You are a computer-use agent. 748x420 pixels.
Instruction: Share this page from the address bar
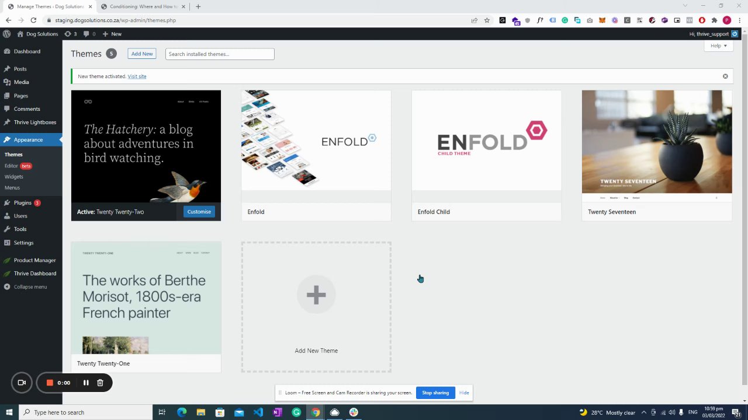click(474, 20)
